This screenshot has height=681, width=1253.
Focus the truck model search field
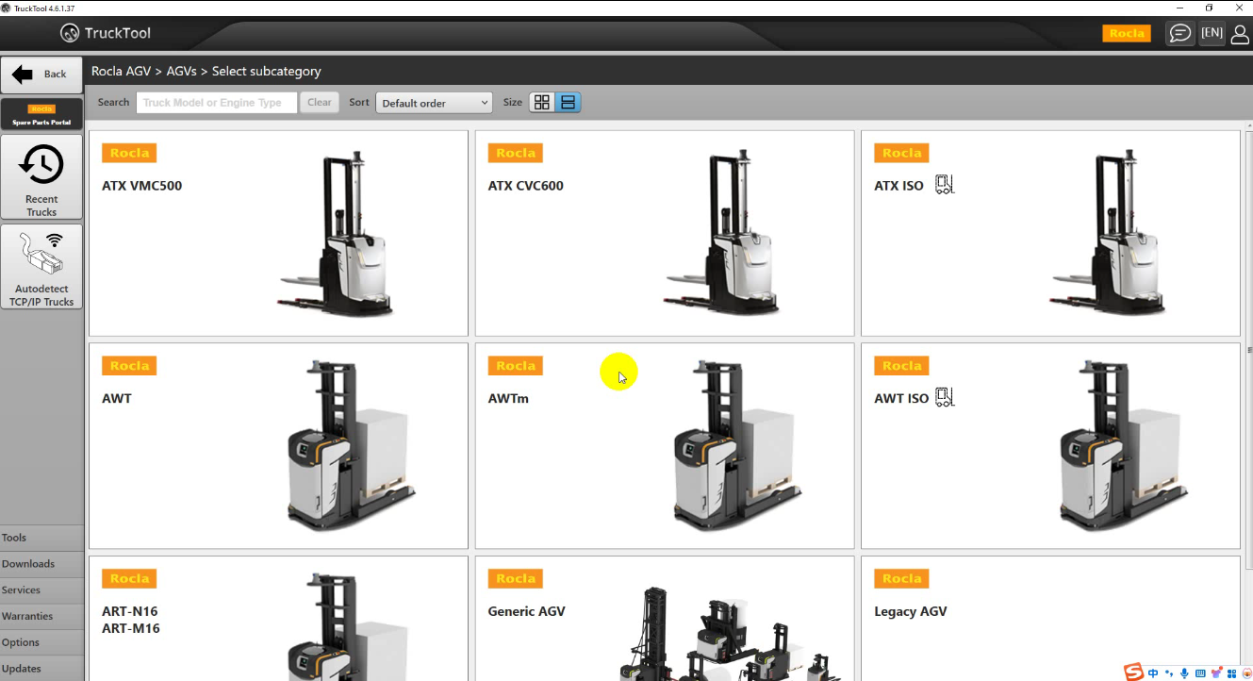[x=217, y=103]
